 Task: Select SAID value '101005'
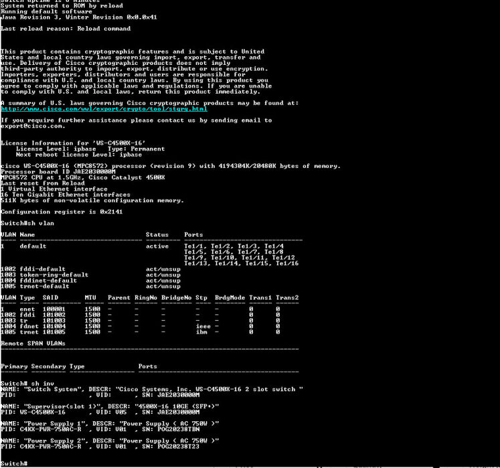tap(54, 332)
